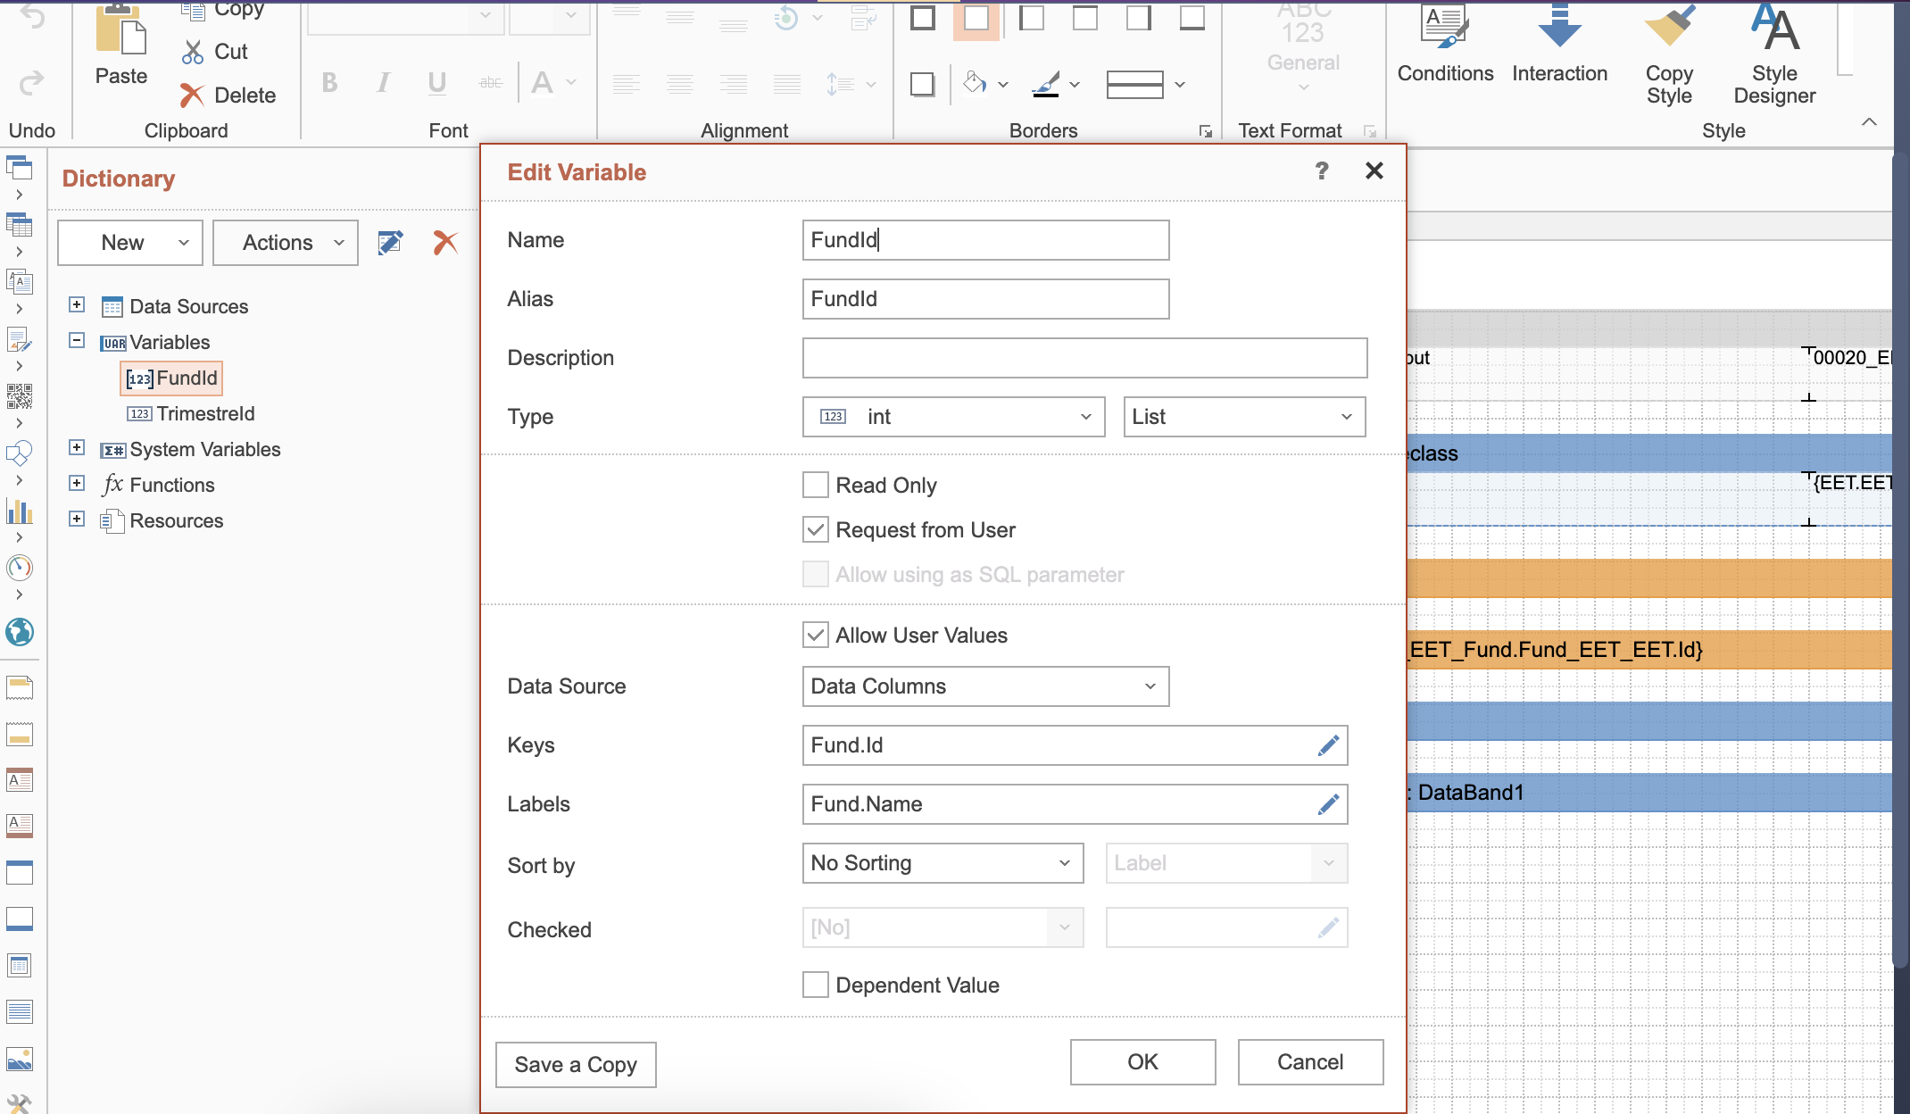Click the Delete X icon in Clipboard
The height and width of the screenshot is (1114, 1910).
click(x=192, y=95)
